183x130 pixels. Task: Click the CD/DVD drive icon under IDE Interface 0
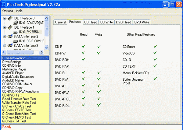(15, 23)
